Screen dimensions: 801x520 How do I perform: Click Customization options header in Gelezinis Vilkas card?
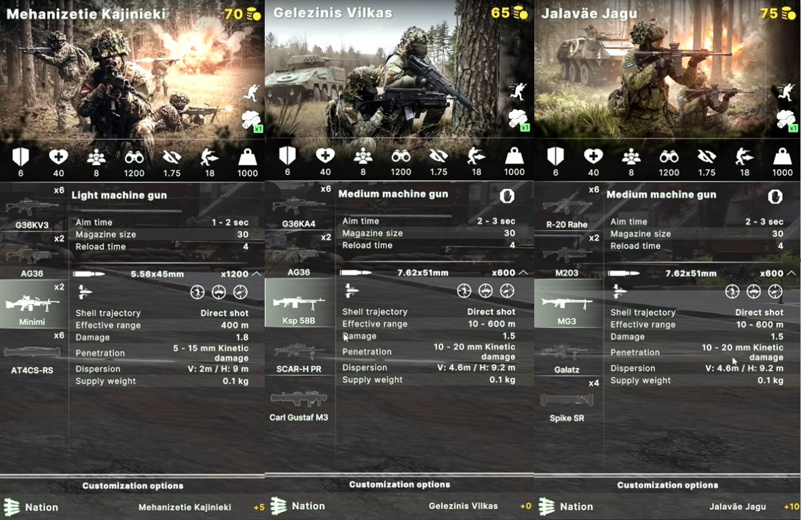click(x=399, y=484)
